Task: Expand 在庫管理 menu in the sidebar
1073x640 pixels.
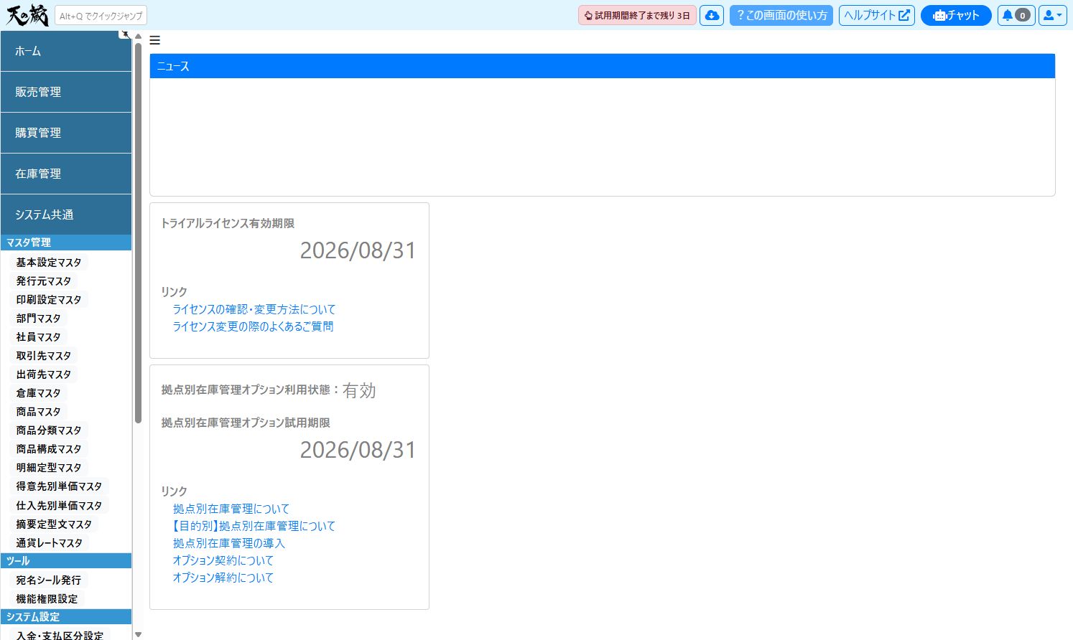Action: (x=66, y=174)
